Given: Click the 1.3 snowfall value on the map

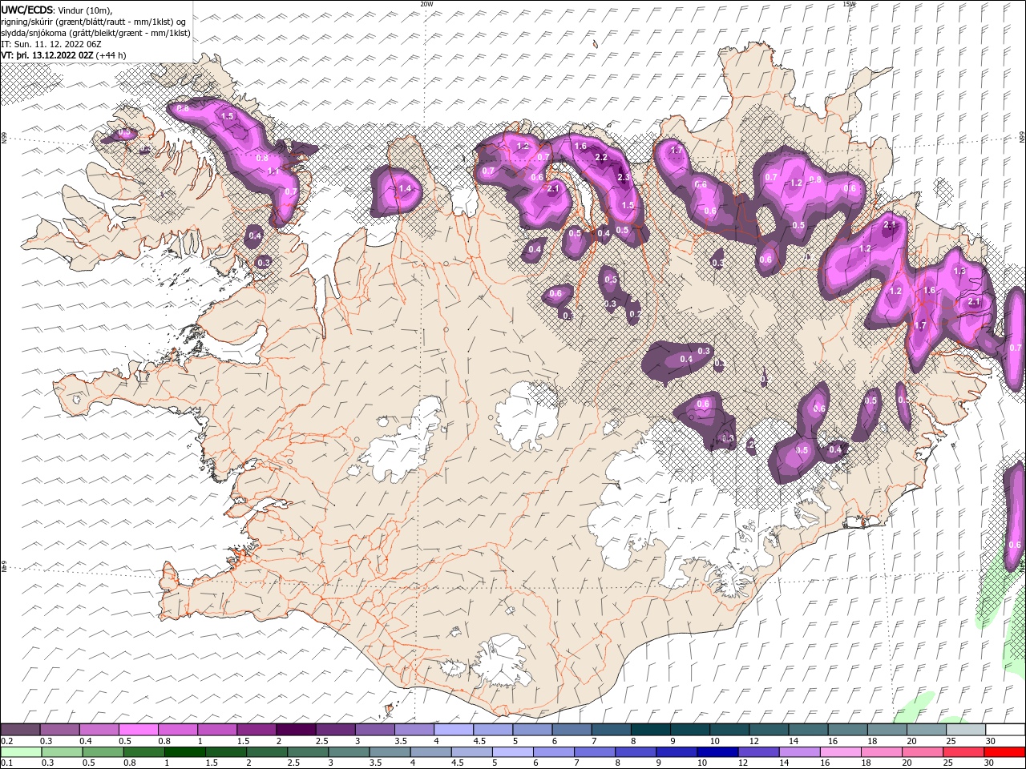Looking at the screenshot, I should click(x=959, y=272).
